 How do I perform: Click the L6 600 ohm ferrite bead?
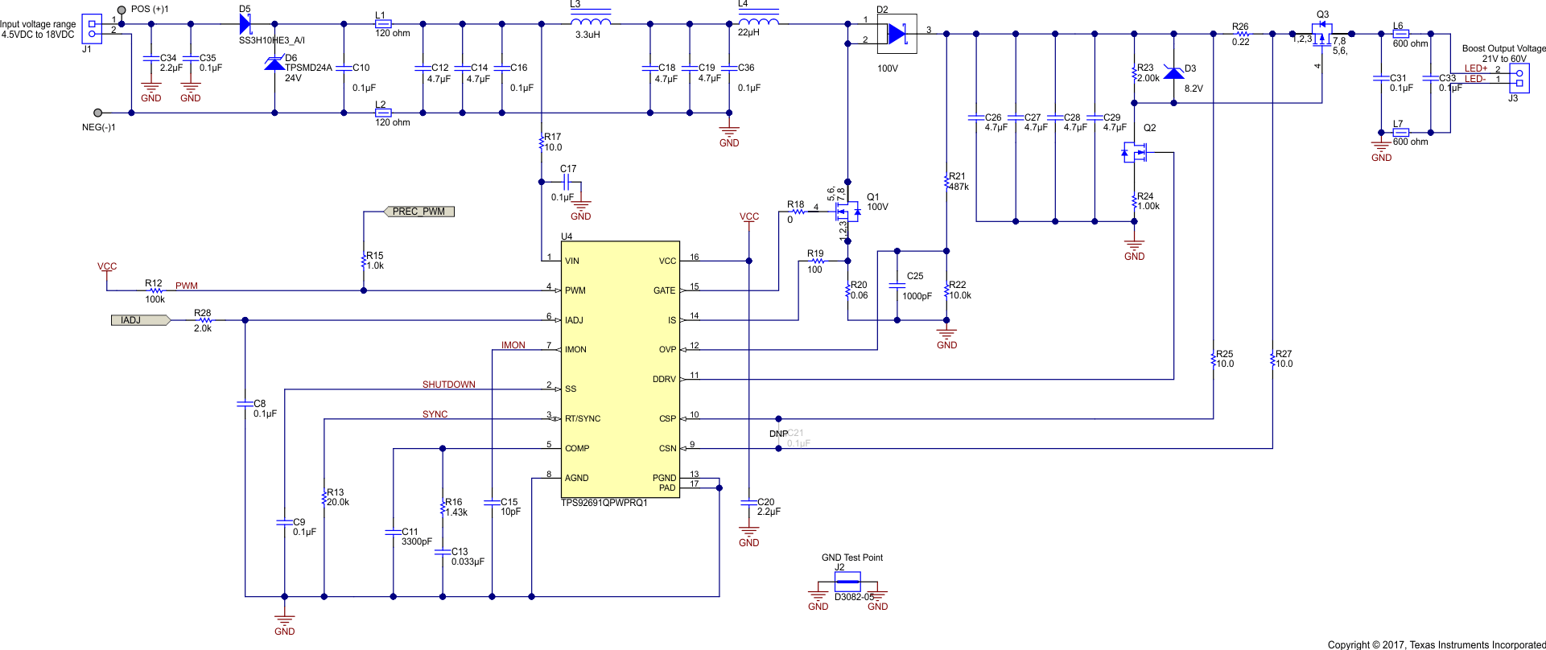coord(1400,34)
